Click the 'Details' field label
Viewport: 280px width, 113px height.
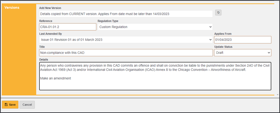[44, 60]
